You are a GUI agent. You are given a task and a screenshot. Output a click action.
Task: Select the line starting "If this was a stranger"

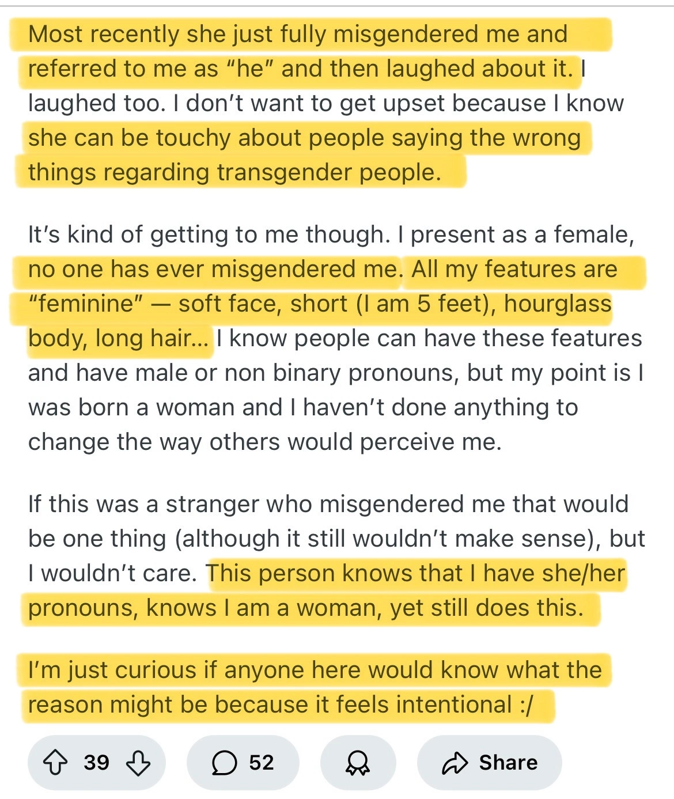point(328,505)
